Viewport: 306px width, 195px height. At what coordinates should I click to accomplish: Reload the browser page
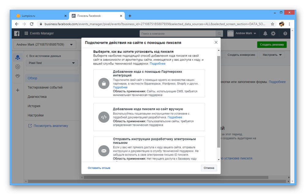(x=32, y=24)
